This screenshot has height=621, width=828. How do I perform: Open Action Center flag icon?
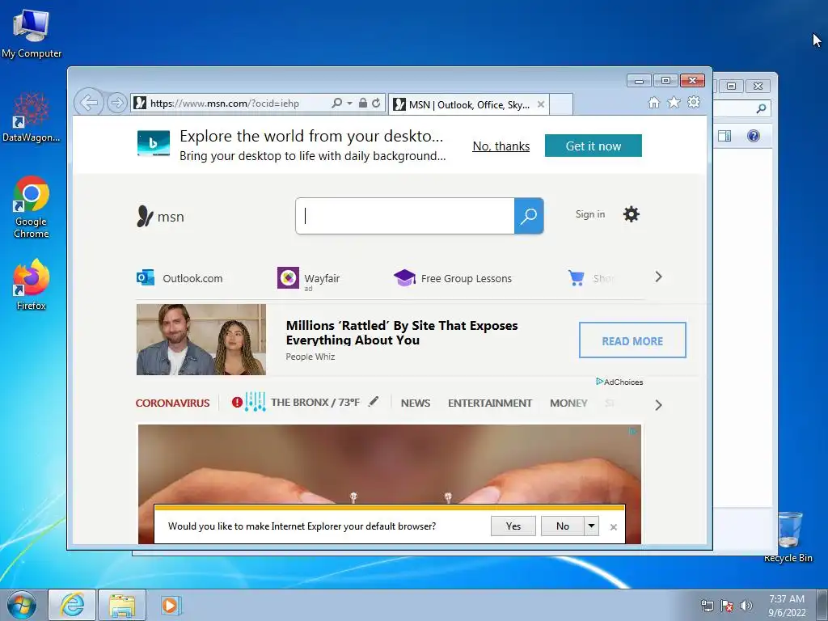[x=727, y=606]
